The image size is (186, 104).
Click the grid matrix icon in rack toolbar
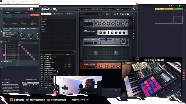(x=108, y=14)
